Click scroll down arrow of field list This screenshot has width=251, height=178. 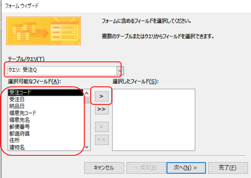click(x=88, y=147)
